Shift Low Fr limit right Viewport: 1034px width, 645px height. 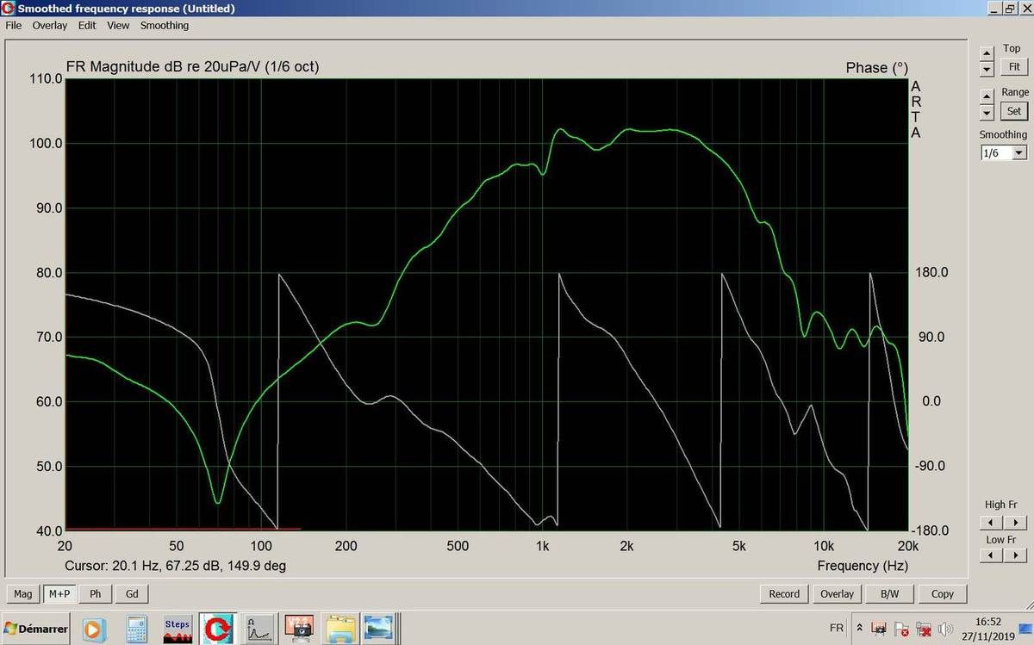point(1016,555)
